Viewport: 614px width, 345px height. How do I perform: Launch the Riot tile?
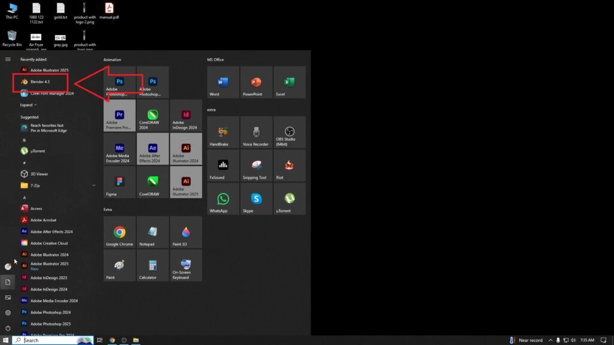[x=290, y=165]
